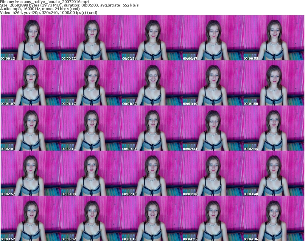Pick the thumbnail stamped 00:01:29
The width and height of the screenshot is (305, 241).
pyautogui.click(x=152, y=83)
